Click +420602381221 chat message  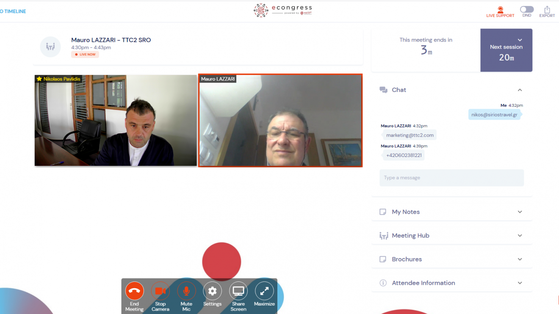tap(404, 156)
